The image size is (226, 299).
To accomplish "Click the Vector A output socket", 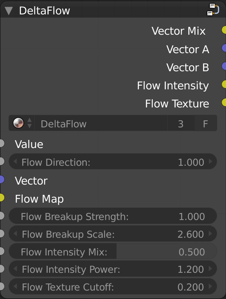I will click(224, 48).
